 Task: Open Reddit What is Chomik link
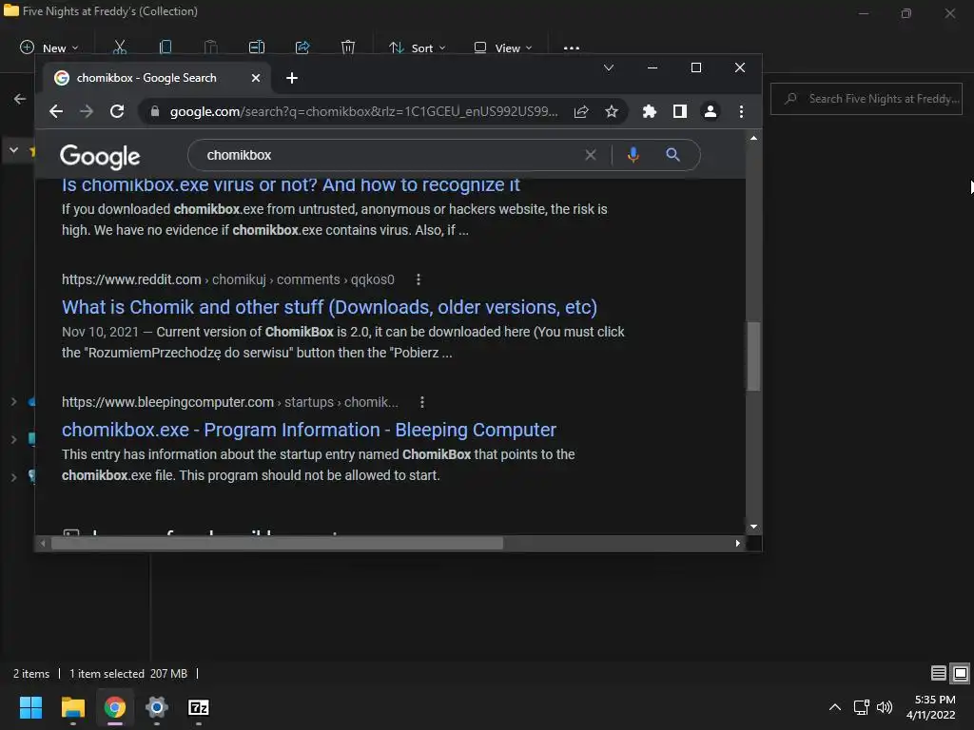pos(329,307)
